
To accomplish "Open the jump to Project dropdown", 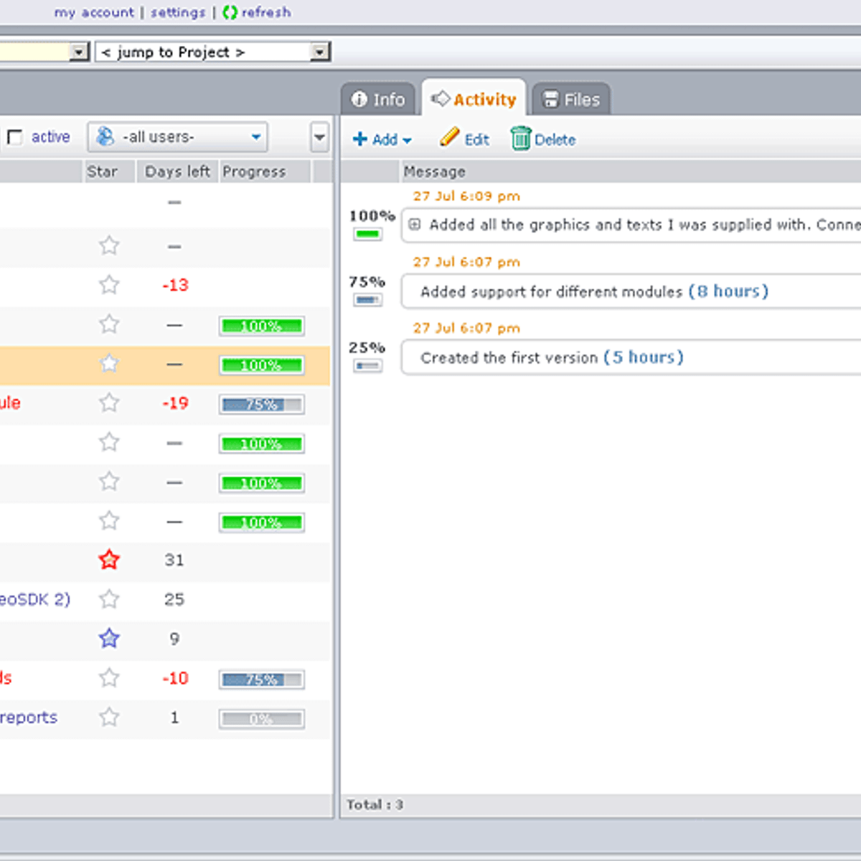I will (319, 52).
